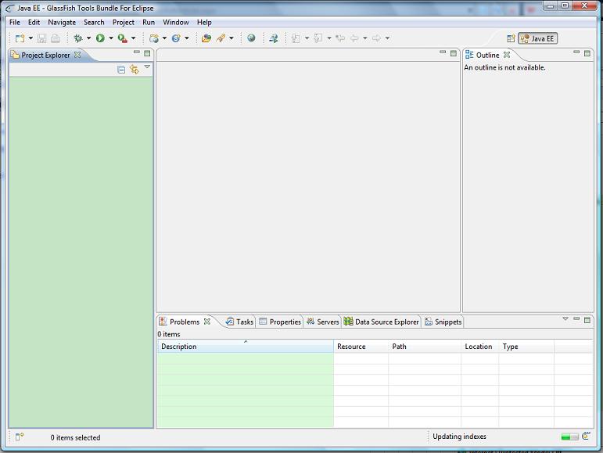Open the Help menu
Image resolution: width=603 pixels, height=453 pixels.
(204, 23)
